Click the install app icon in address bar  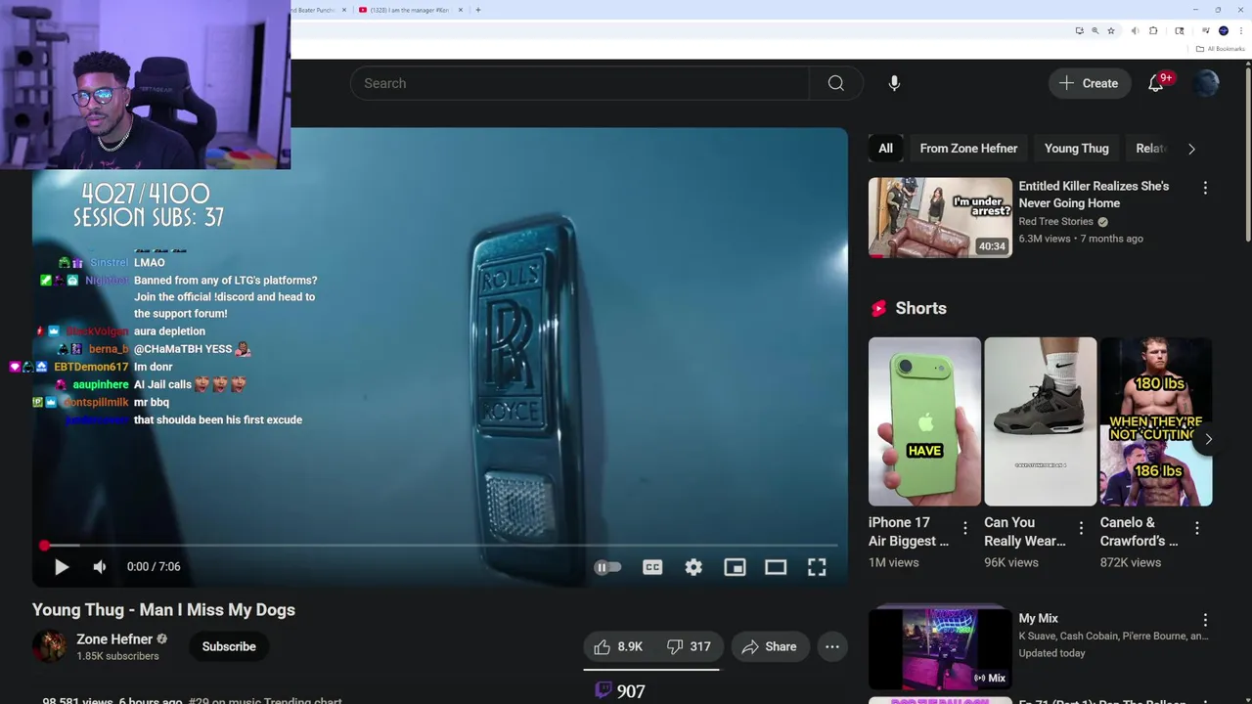click(1079, 30)
